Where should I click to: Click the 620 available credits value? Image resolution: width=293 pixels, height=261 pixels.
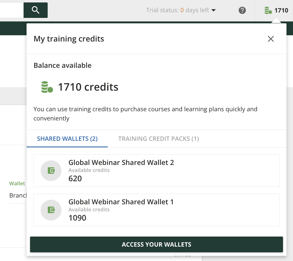coord(75,179)
